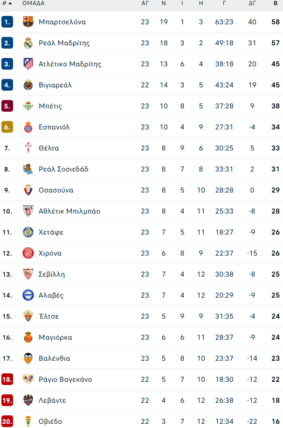Open the Athletic Bilbao crest icon
Viewport: 283px width, 428px height.
point(28,211)
